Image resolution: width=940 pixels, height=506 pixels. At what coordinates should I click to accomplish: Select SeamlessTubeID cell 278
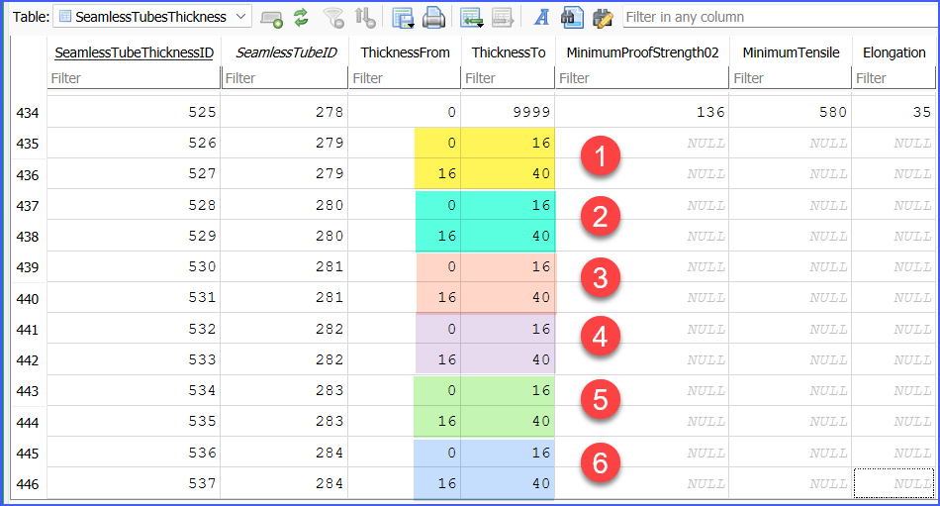coord(285,112)
